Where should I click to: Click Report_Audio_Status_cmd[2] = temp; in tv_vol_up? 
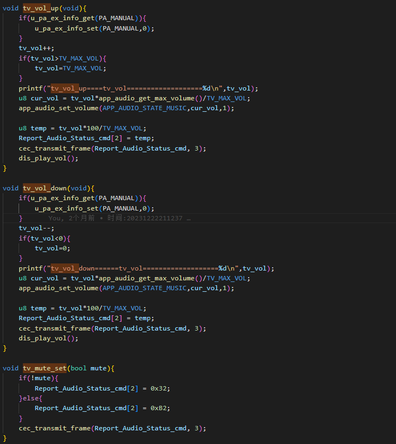coord(86,138)
